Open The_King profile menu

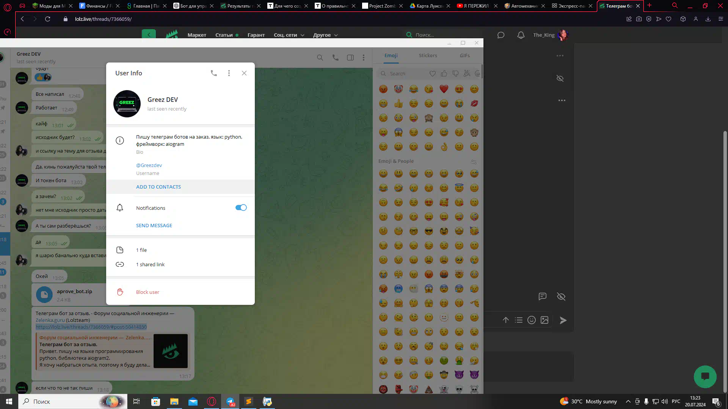point(551,35)
